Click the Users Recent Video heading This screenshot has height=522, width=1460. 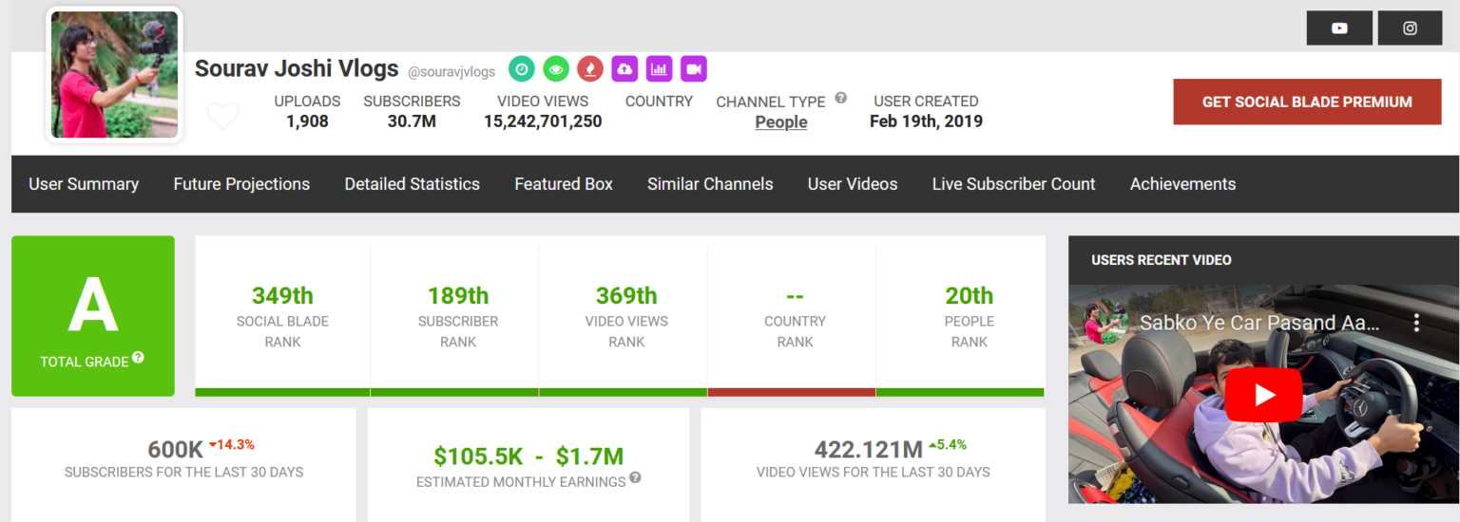(x=1162, y=260)
